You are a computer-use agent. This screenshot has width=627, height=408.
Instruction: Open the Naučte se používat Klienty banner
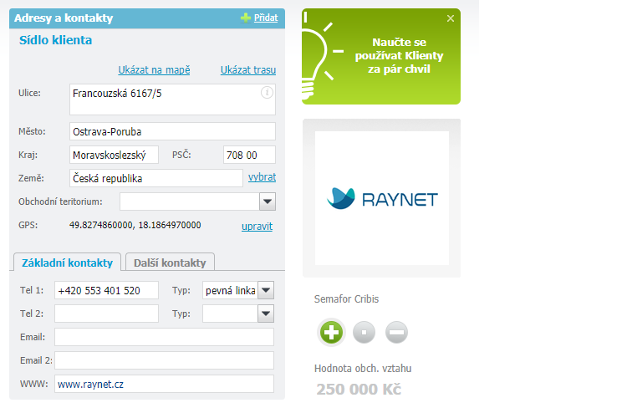(380, 56)
